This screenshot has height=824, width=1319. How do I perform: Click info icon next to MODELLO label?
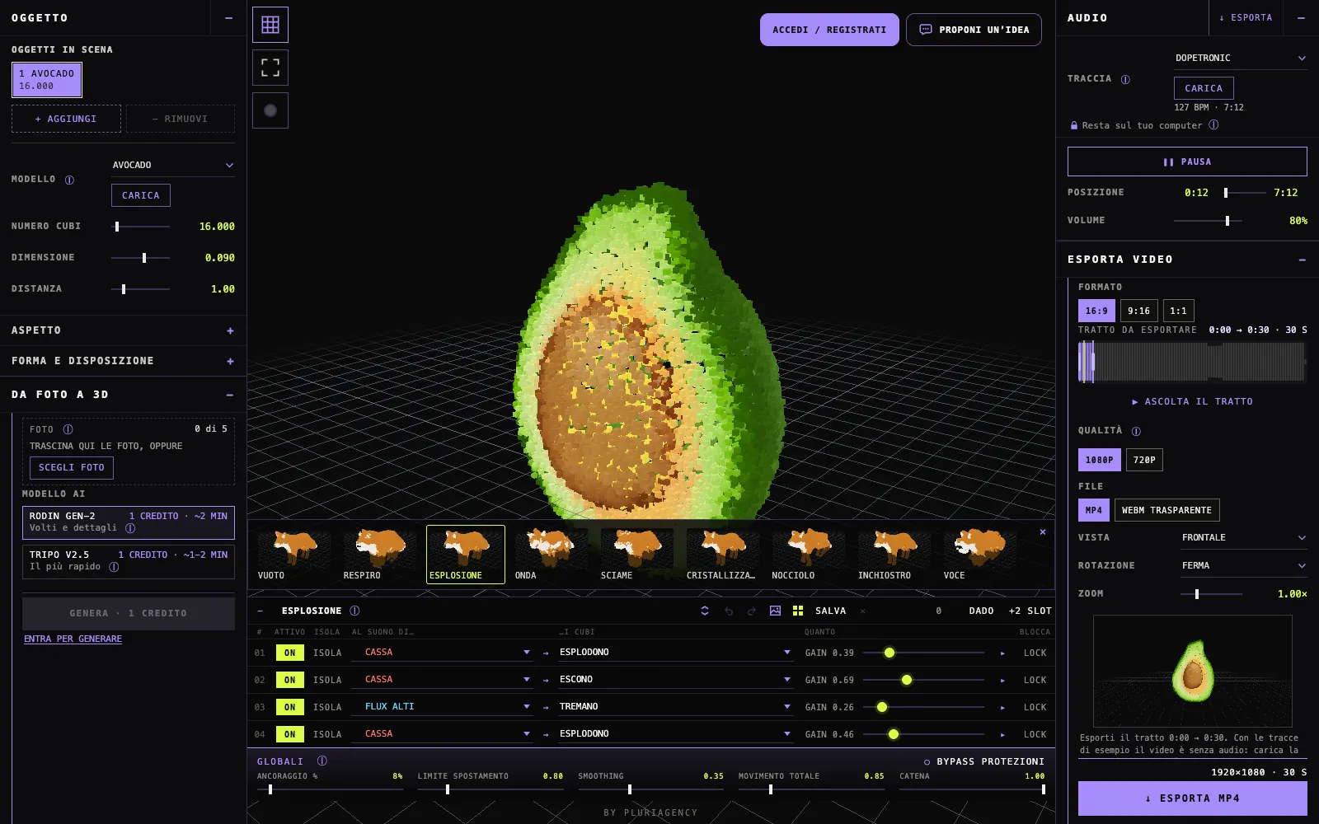coord(69,180)
